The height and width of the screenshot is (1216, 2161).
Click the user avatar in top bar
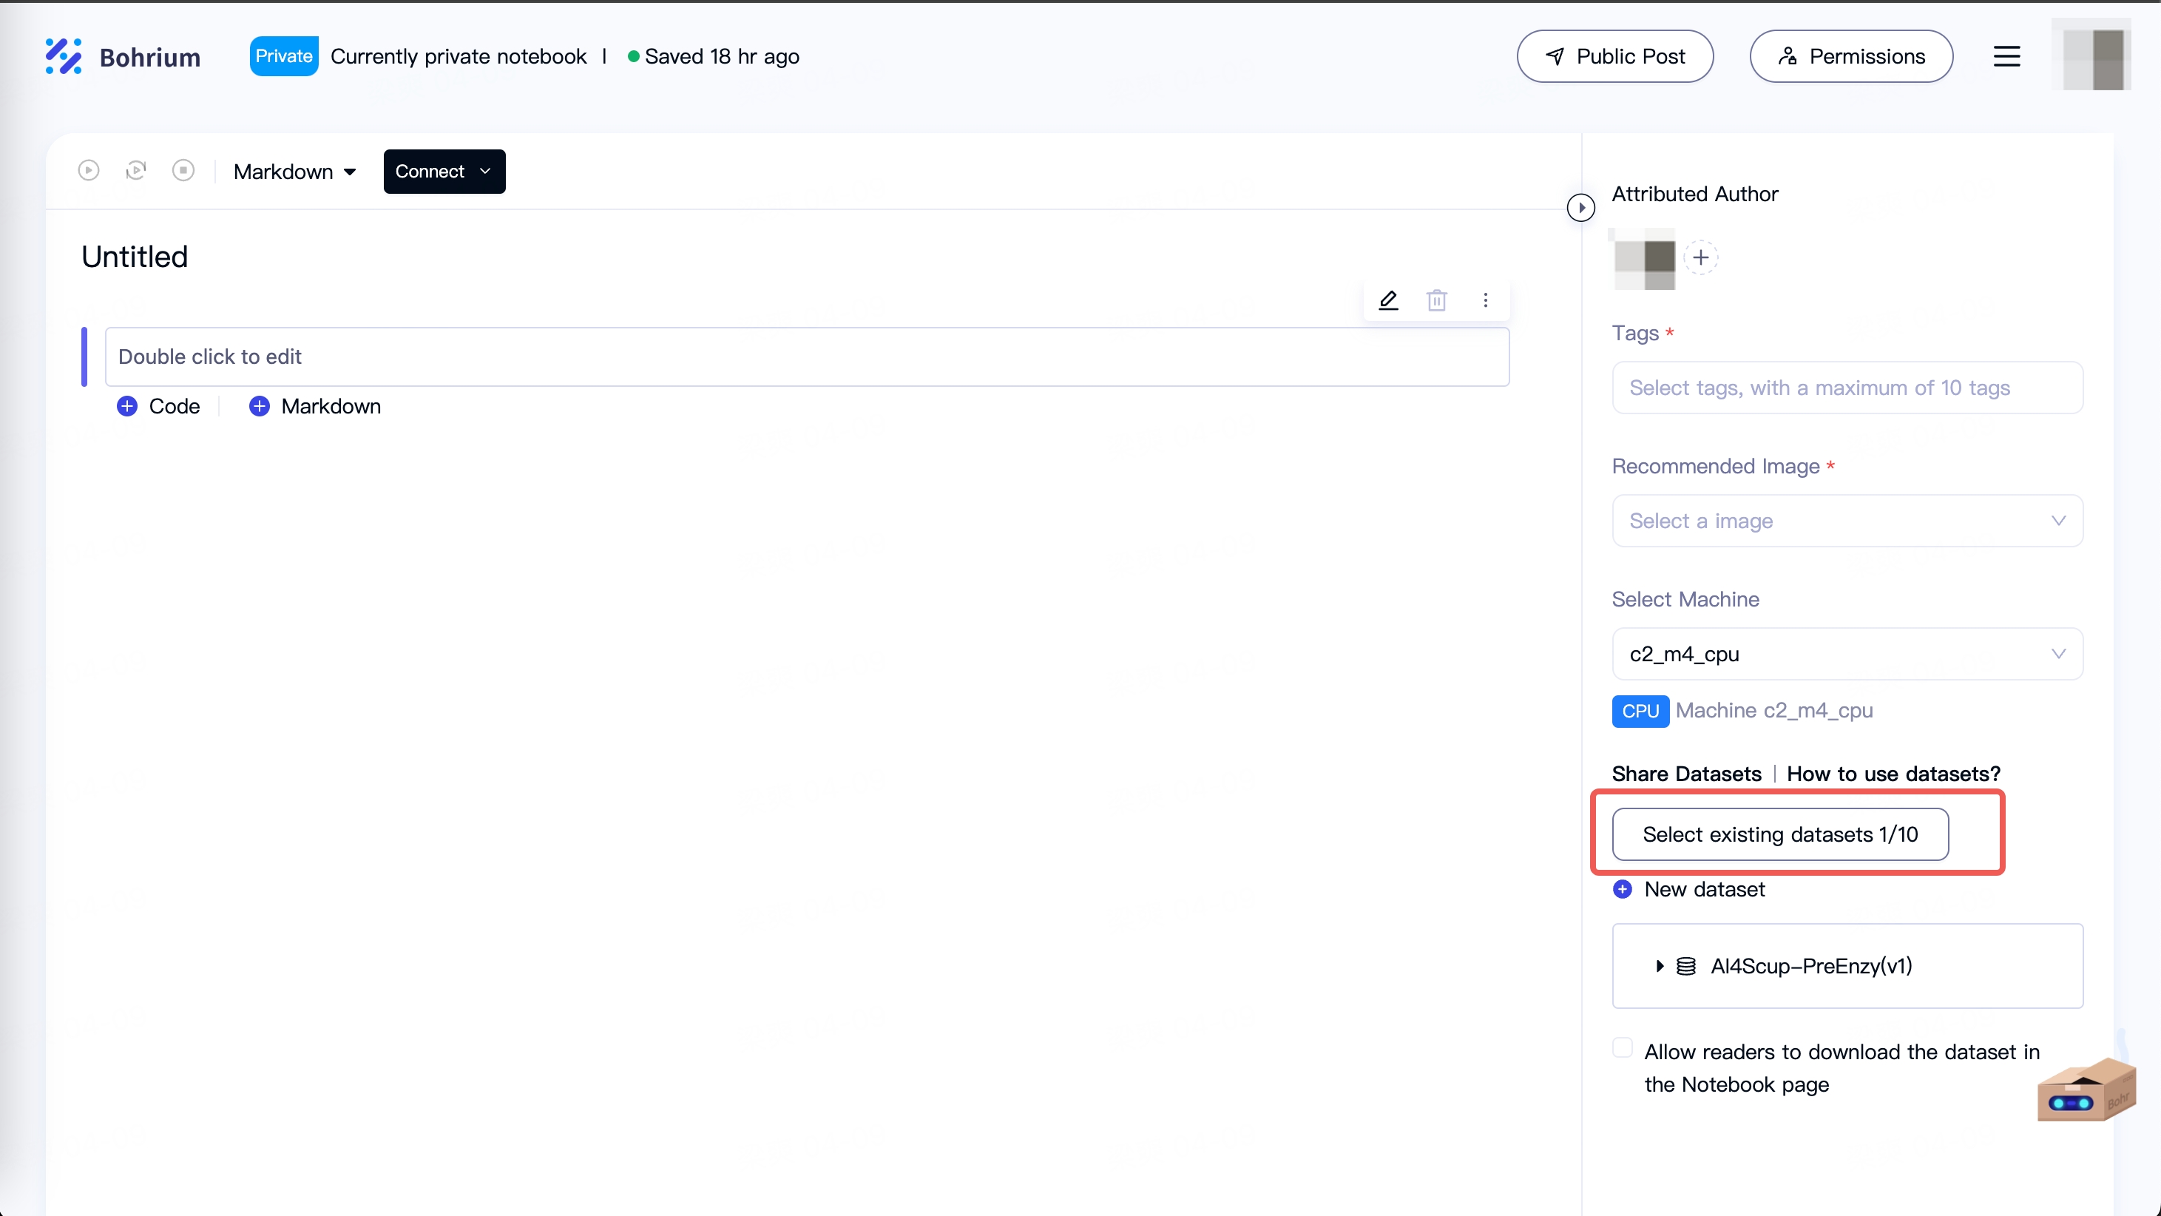tap(2091, 55)
